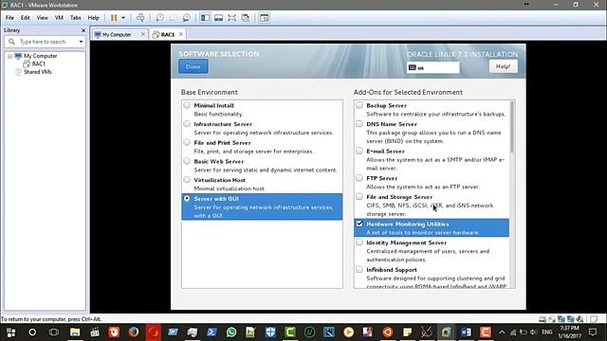Check the DNS Name Server add-on checkbox
Screen dimensions: 607x341
(x=359, y=124)
